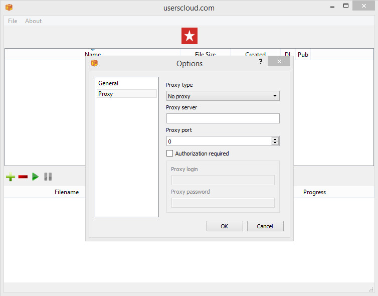Enable the Authorization required checkbox
This screenshot has width=378, height=296.
(x=170, y=154)
